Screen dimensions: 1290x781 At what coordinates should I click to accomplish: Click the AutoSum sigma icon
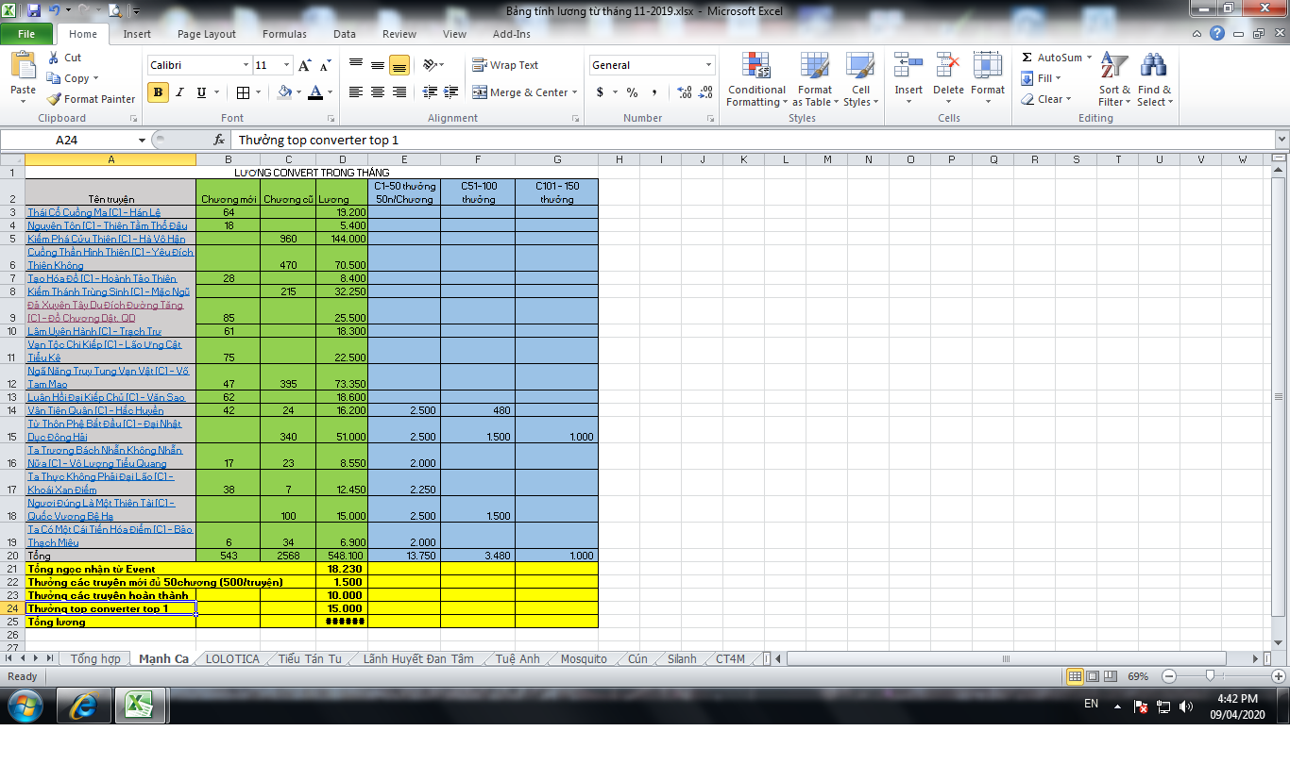(1027, 58)
